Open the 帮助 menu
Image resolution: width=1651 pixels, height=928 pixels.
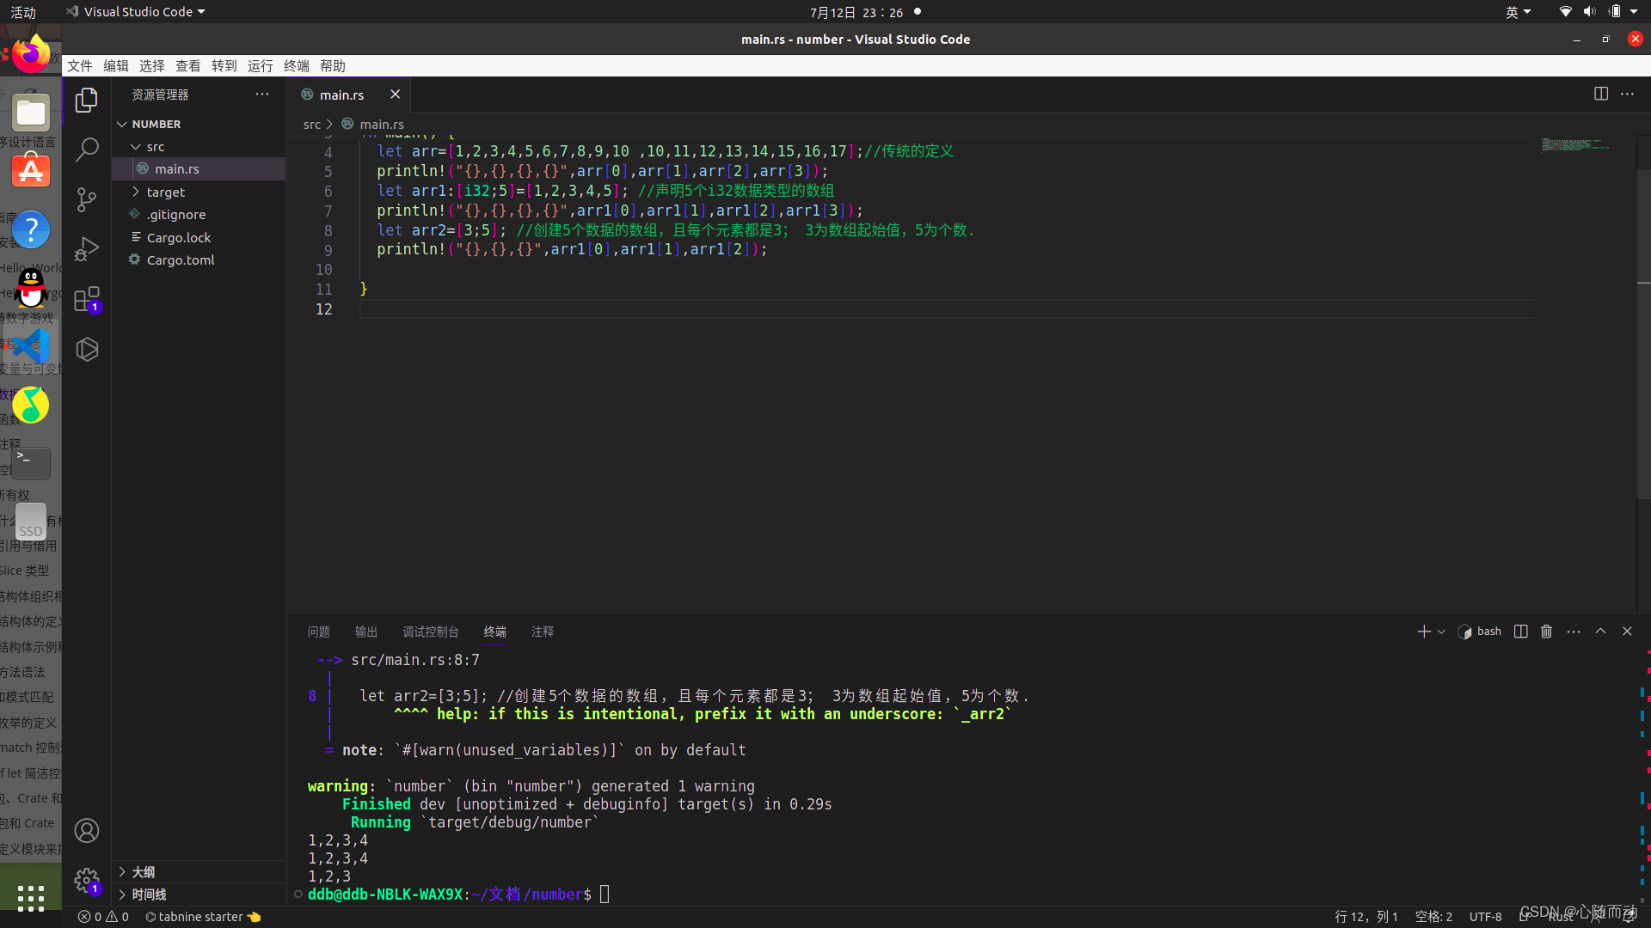(333, 66)
